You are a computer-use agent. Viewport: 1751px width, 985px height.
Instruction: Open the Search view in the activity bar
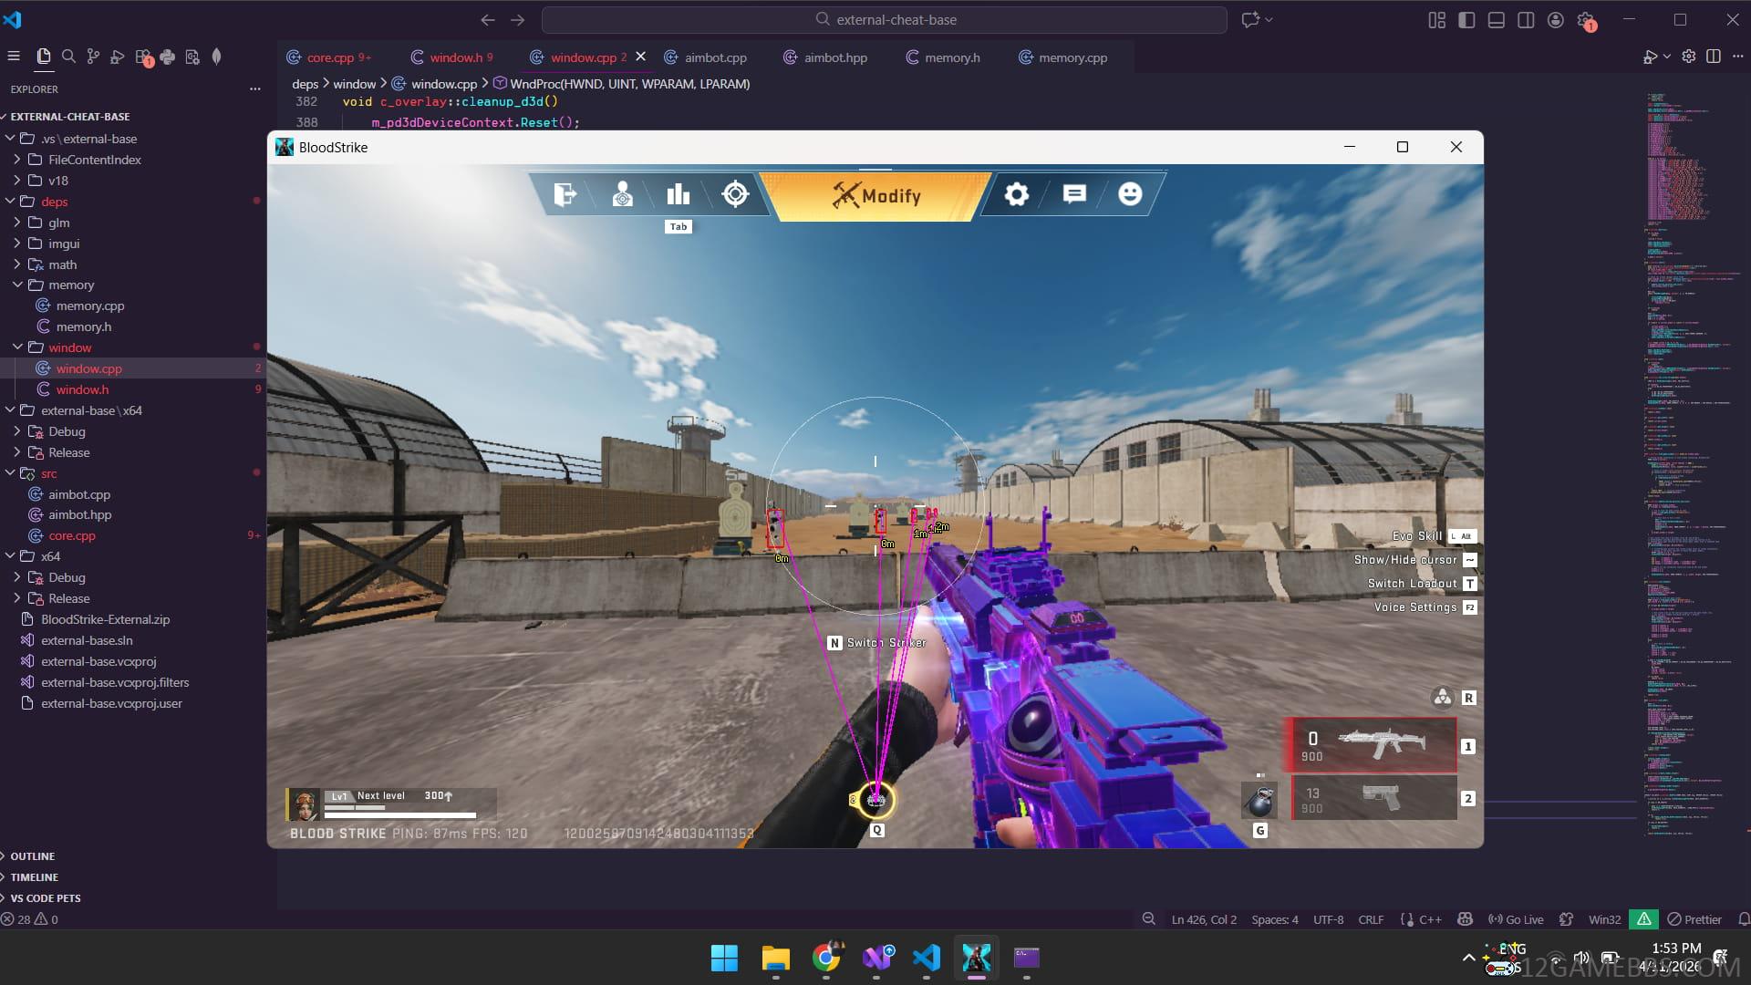68,57
